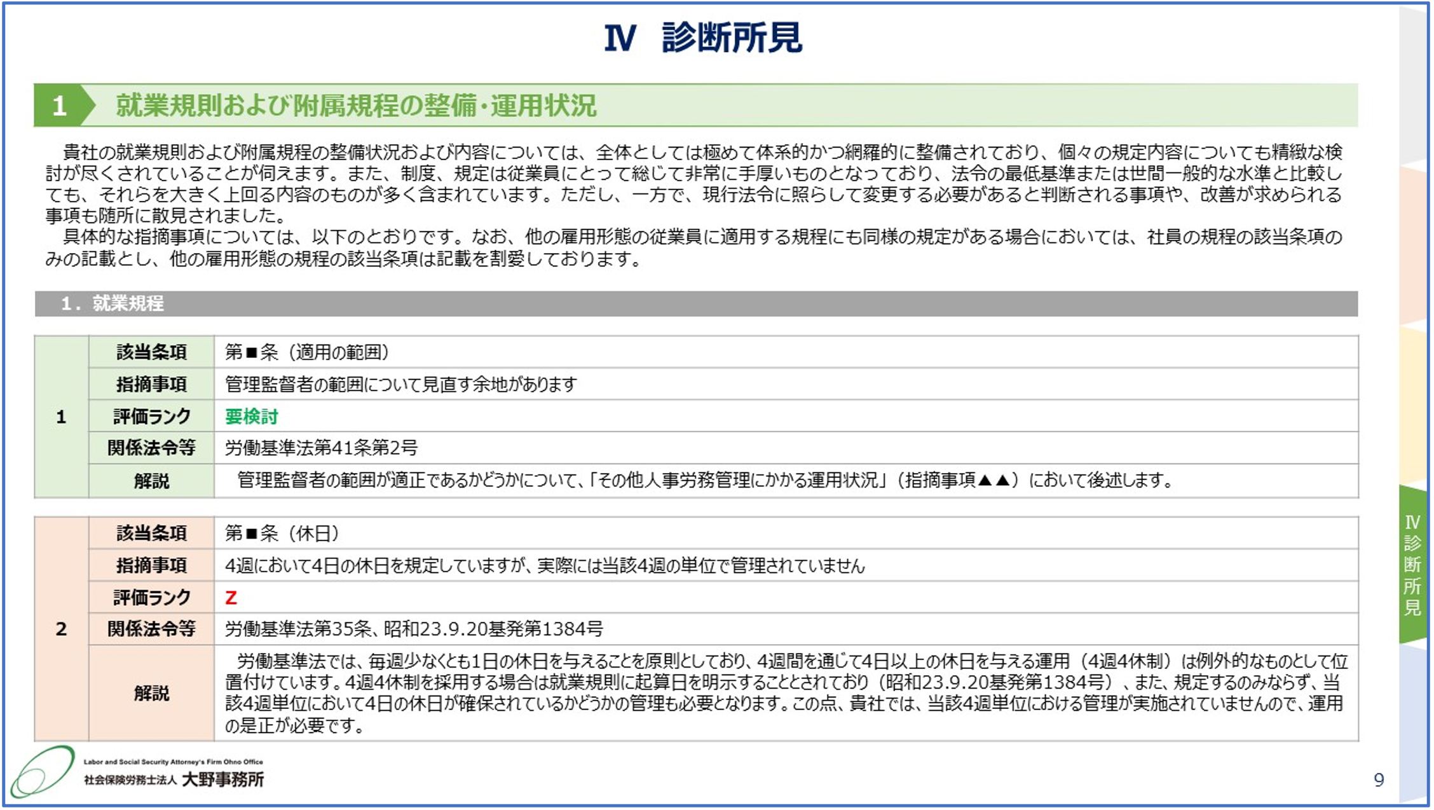Click the 4週において4日の休日 finding cell
The width and height of the screenshot is (1434, 810).
(786, 565)
